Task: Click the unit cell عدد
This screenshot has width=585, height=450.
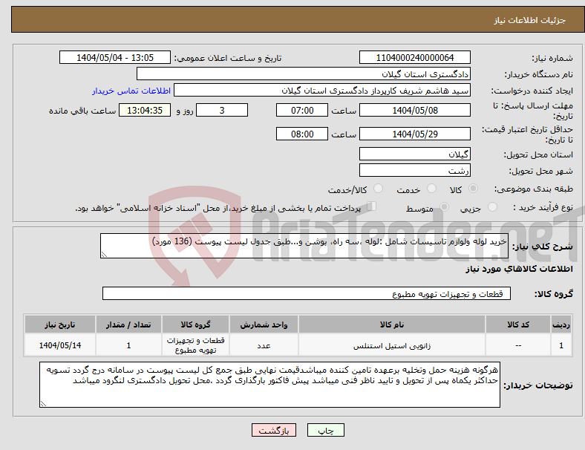Action: pos(264,345)
